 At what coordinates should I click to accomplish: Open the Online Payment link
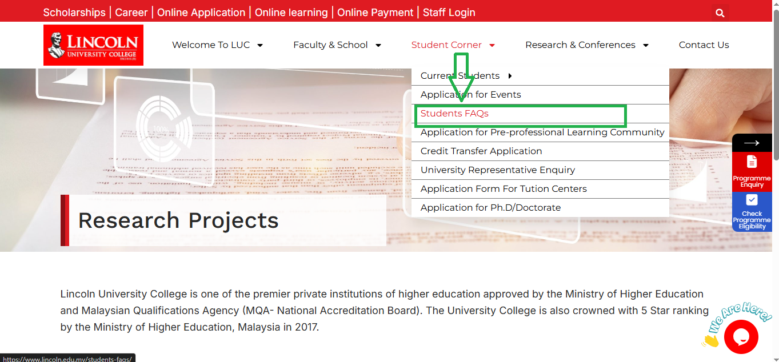(x=375, y=13)
